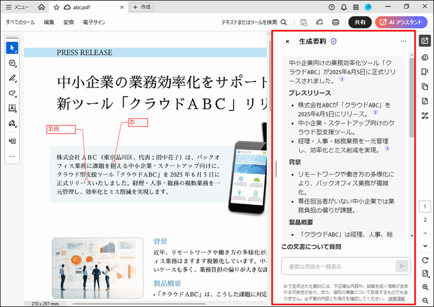
Task: Click the print icon
Action: click(336, 23)
